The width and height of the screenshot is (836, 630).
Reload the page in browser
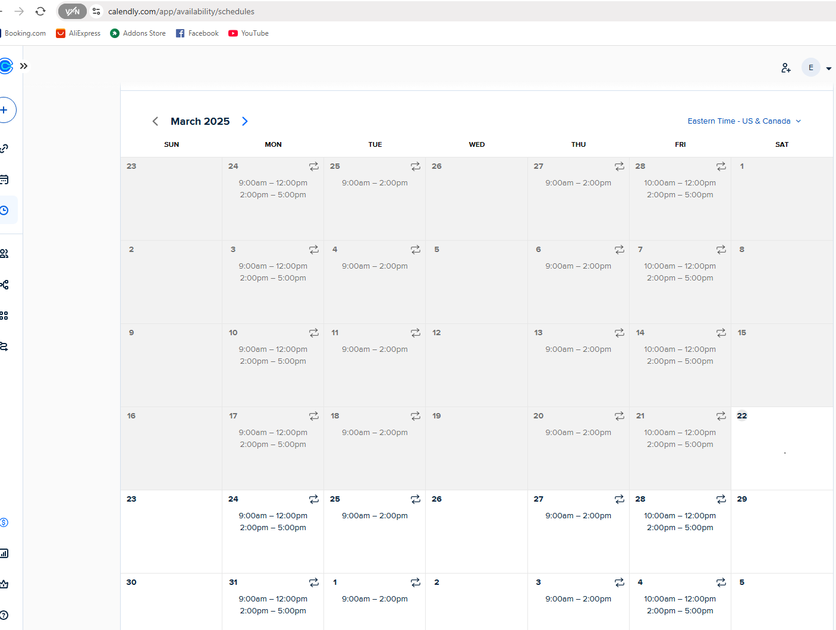(40, 11)
